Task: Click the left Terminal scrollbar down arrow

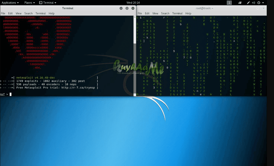Action: pyautogui.click(x=135, y=95)
